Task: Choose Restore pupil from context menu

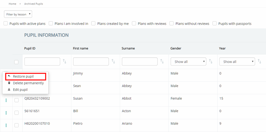Action: (23, 77)
